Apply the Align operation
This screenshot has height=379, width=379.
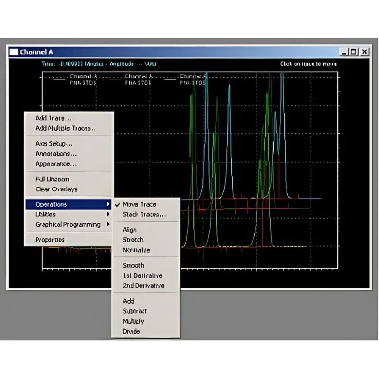point(129,230)
